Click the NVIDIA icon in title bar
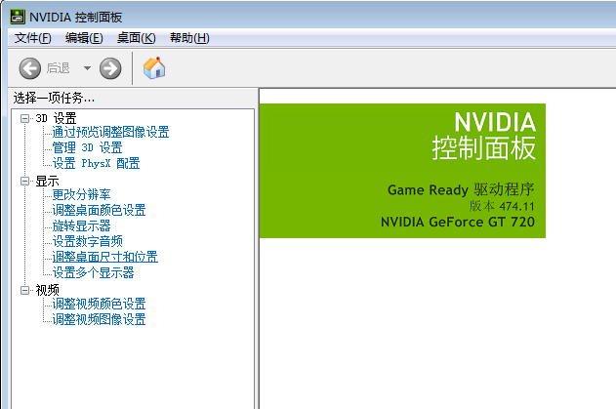This screenshot has height=409, width=616. [18, 17]
